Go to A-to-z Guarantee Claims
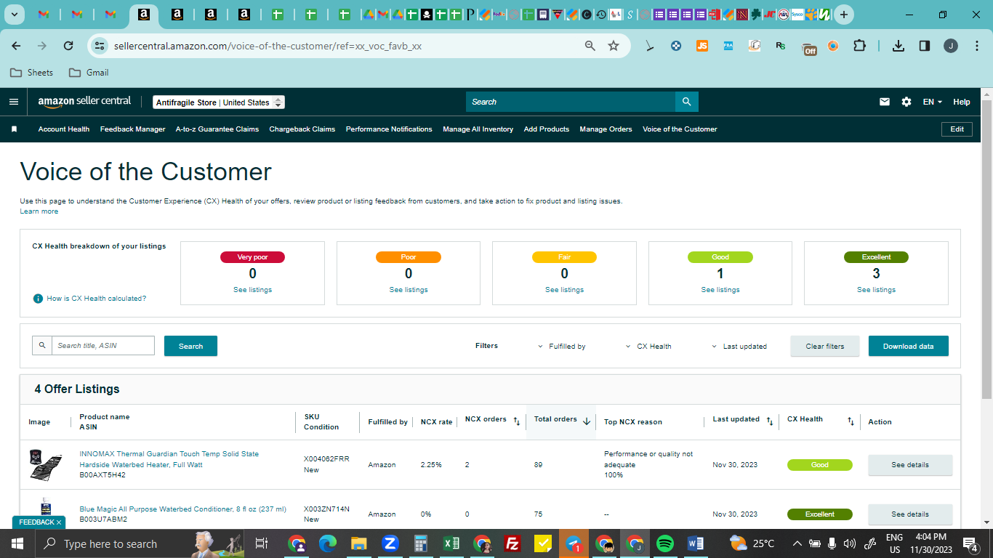This screenshot has height=558, width=993. (x=217, y=129)
